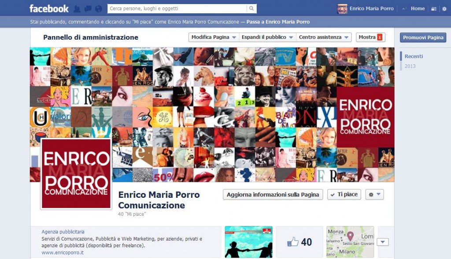Click the red notification badge on Mostra
Screen dimensions: 451x259
[x=380, y=37]
